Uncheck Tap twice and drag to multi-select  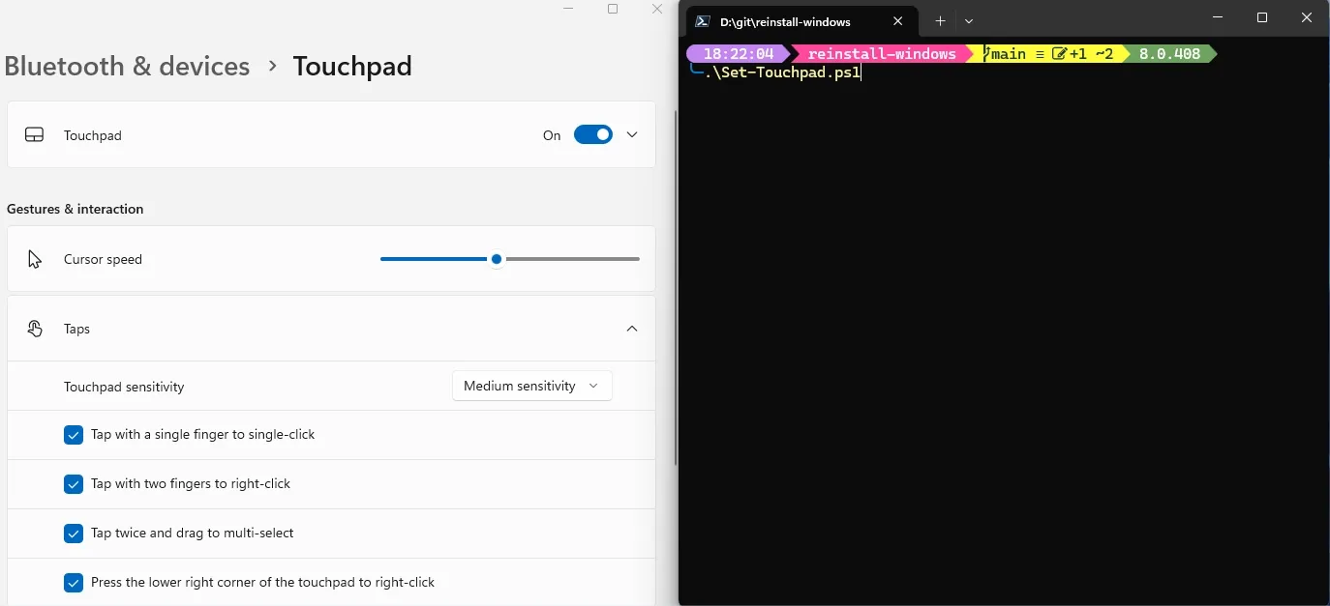[x=74, y=534]
